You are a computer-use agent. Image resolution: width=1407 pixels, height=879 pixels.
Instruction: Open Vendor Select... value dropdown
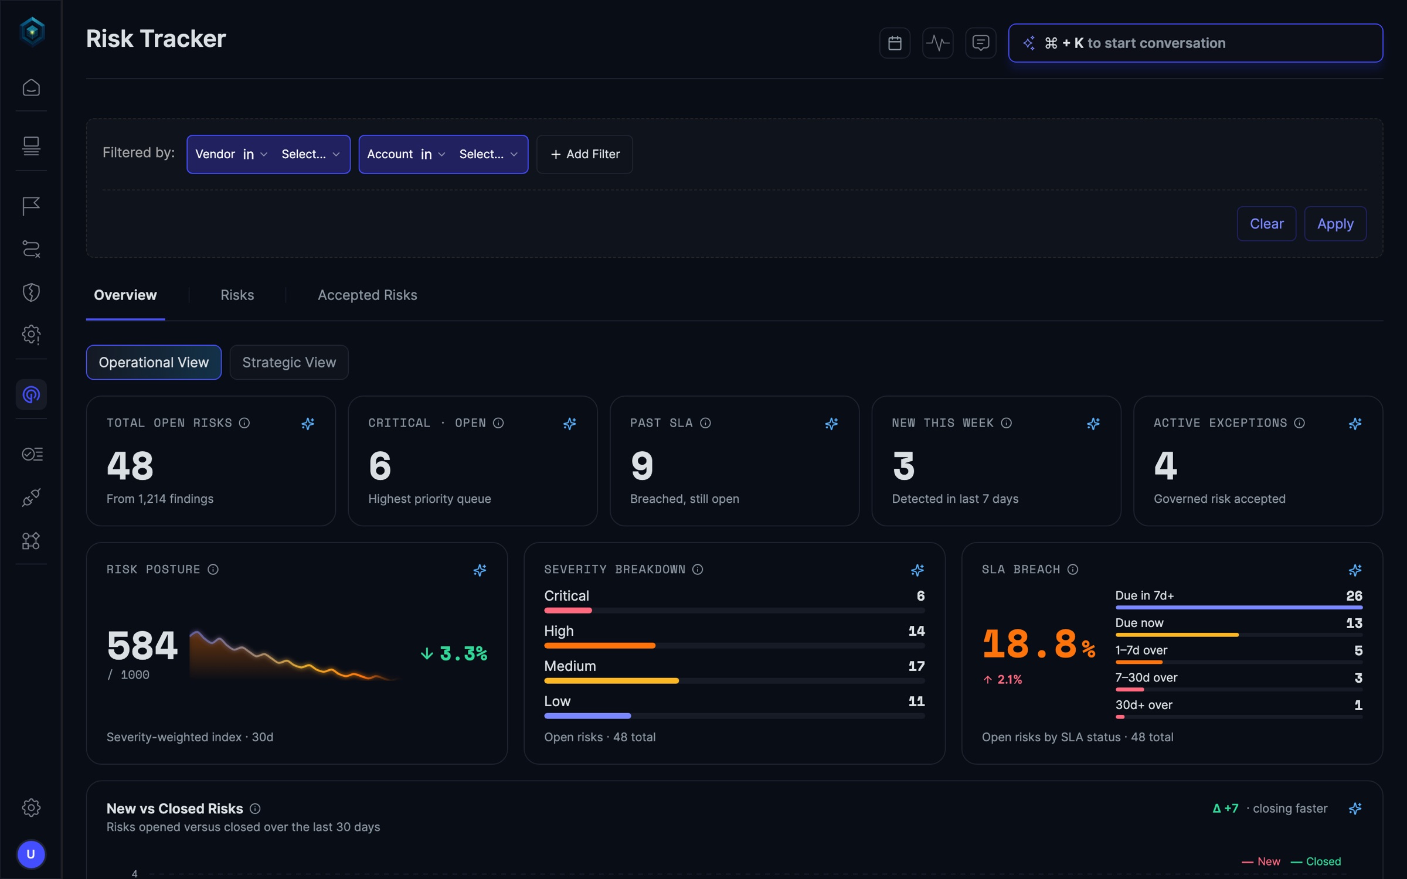click(x=310, y=154)
